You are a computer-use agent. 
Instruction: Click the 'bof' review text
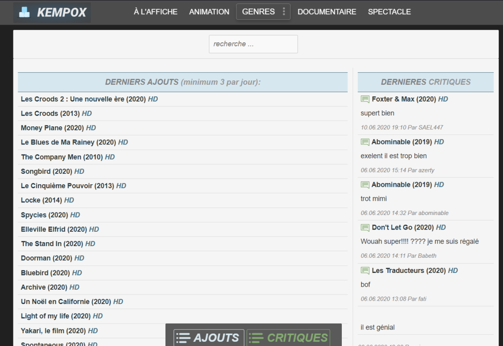(x=366, y=285)
